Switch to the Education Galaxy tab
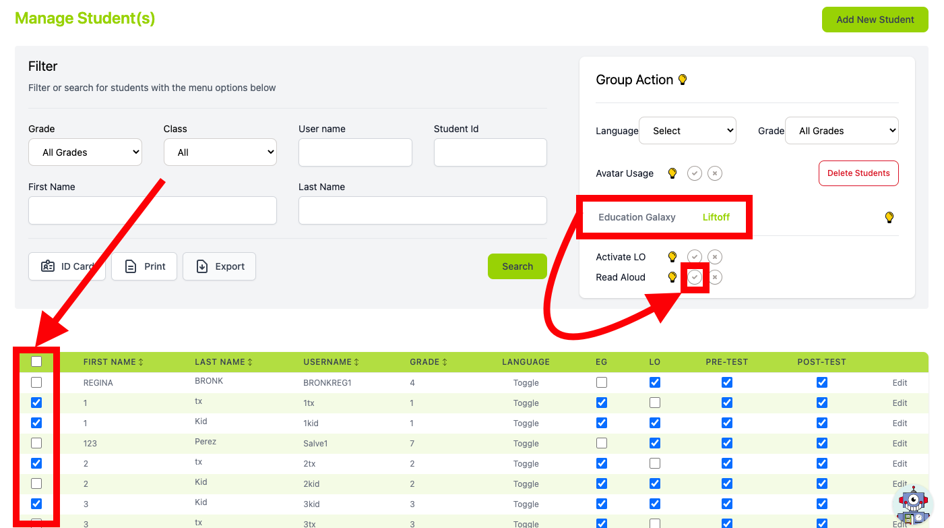Image resolution: width=944 pixels, height=528 pixels. click(637, 217)
